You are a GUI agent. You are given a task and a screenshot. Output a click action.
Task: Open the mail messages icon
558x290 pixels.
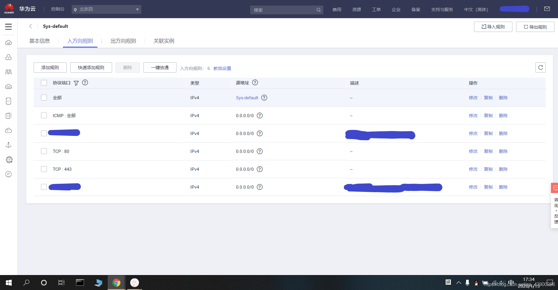click(x=547, y=9)
